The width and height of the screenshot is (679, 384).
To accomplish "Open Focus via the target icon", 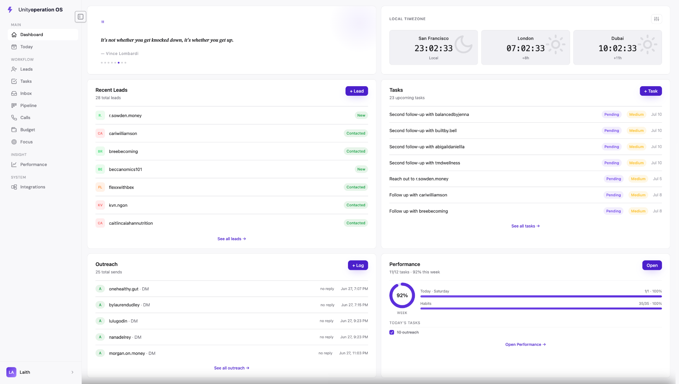I will tap(14, 142).
